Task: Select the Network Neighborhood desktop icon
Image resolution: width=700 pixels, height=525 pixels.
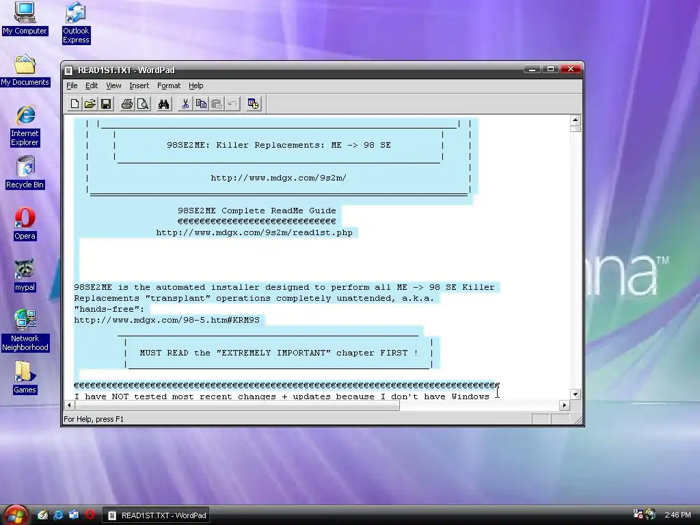Action: (x=25, y=331)
